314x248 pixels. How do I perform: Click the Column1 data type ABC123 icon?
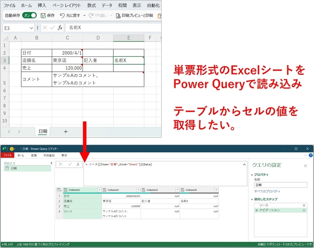[x=66, y=190]
